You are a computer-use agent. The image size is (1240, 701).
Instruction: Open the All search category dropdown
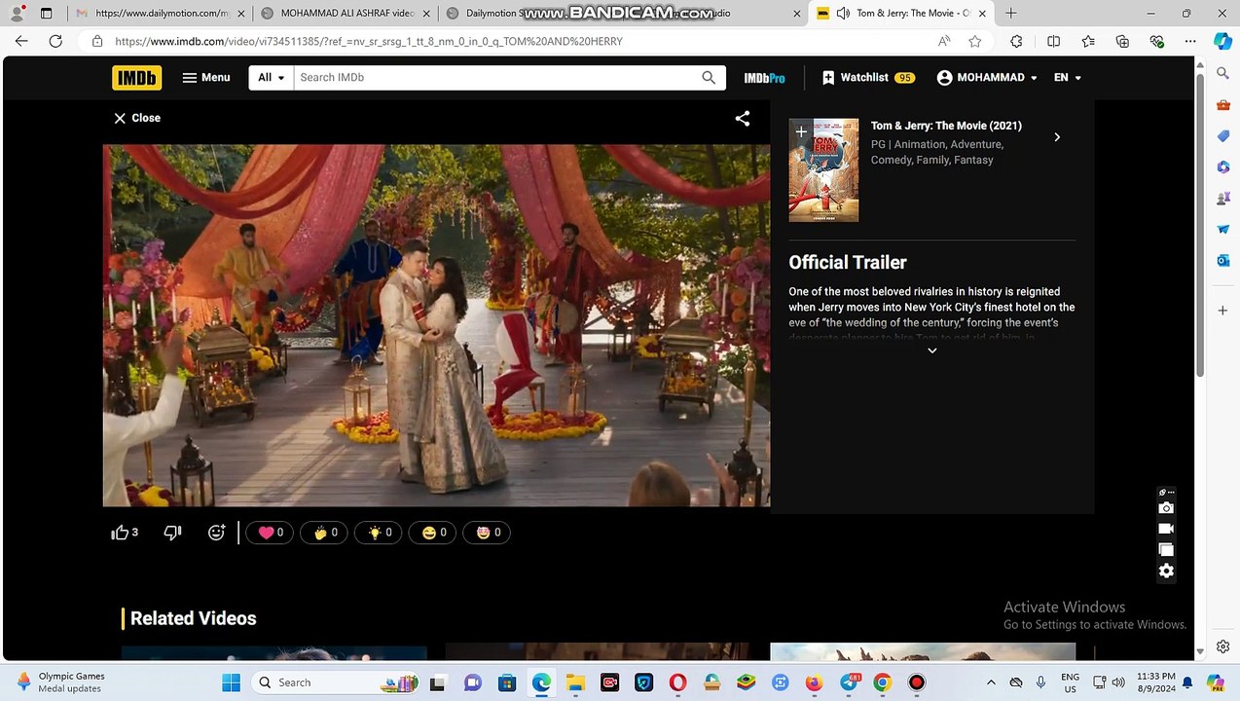(x=272, y=78)
